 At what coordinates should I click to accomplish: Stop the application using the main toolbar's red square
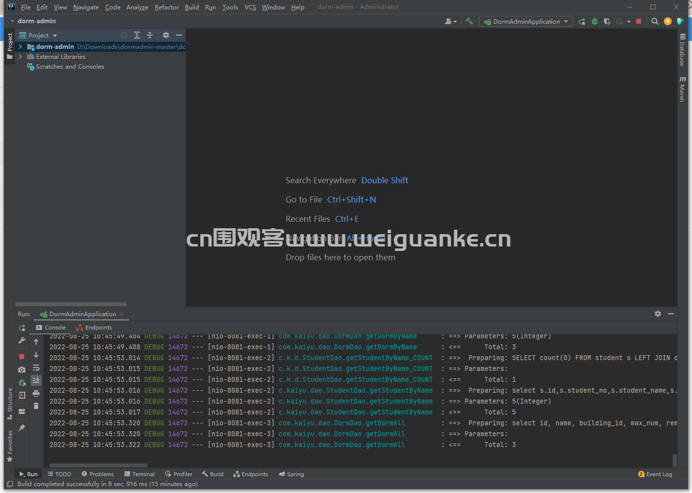point(639,21)
